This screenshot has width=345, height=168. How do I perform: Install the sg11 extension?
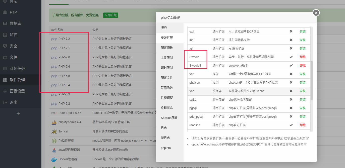click(303, 100)
